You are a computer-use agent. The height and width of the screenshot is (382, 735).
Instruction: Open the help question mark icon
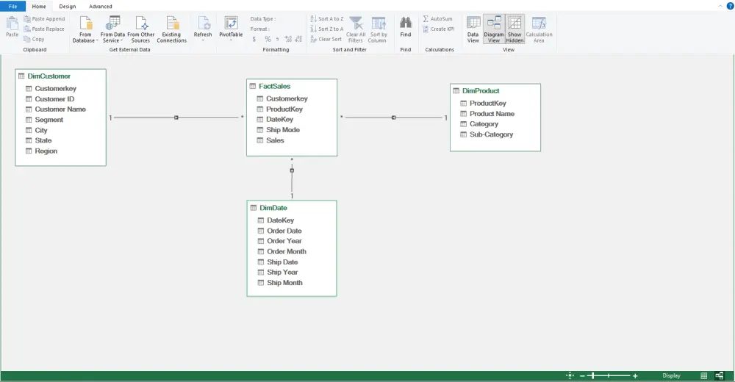click(x=730, y=6)
